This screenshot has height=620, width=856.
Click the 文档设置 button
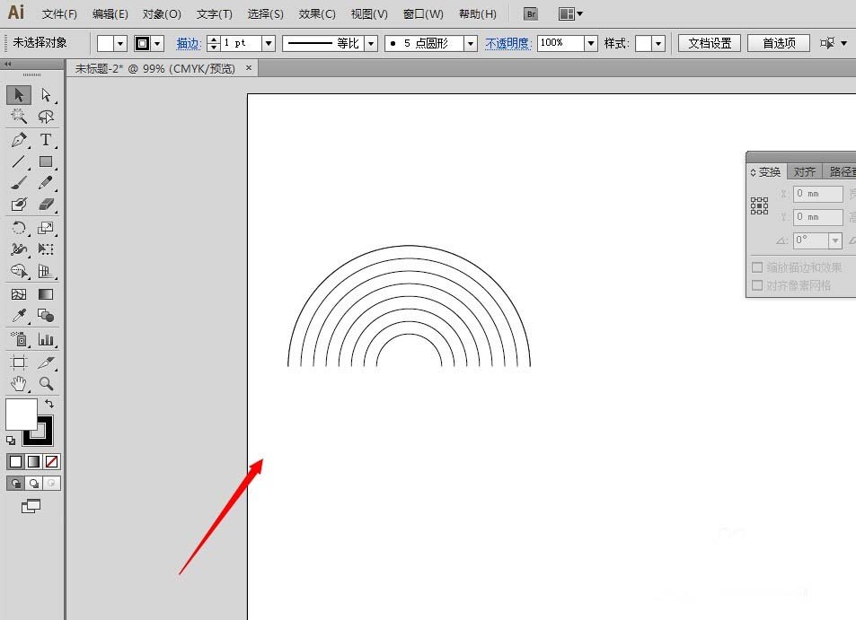pos(710,43)
